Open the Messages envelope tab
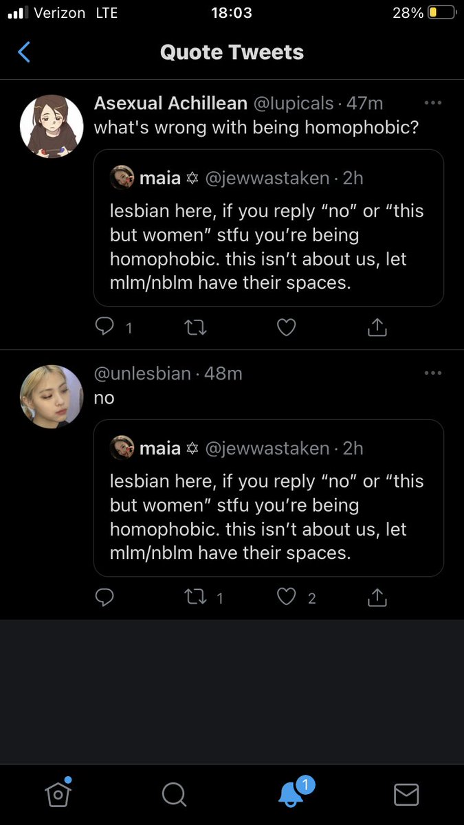The width and height of the screenshot is (464, 825). coord(406,795)
